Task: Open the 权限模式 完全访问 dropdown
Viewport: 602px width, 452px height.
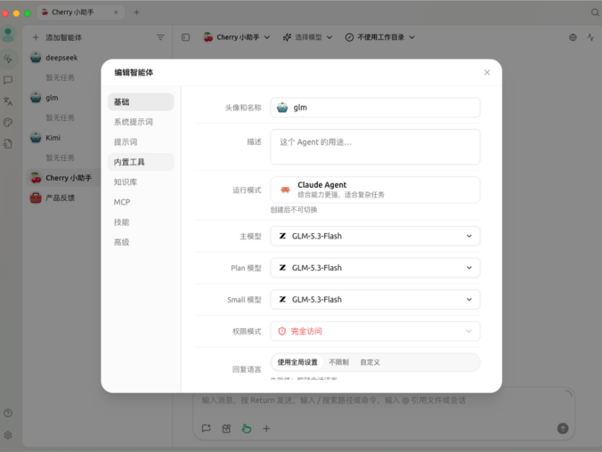Action: (375, 331)
